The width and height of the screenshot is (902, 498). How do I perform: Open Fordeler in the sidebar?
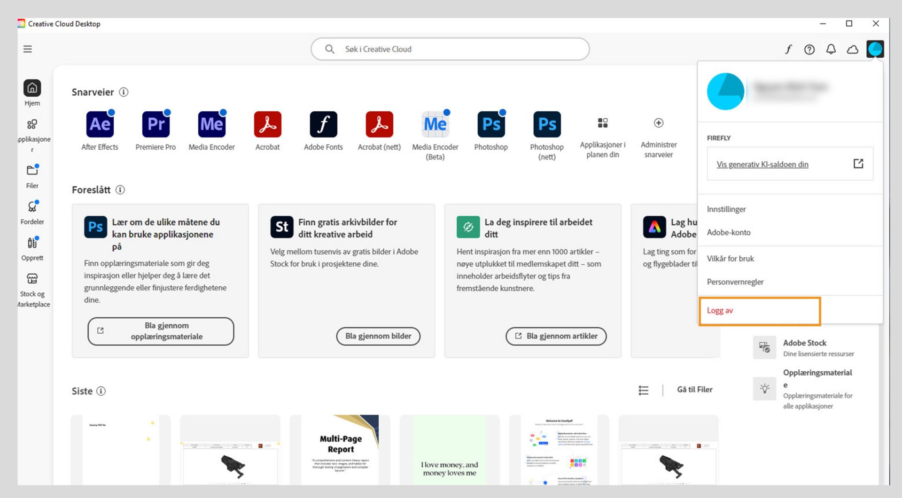[x=32, y=212]
